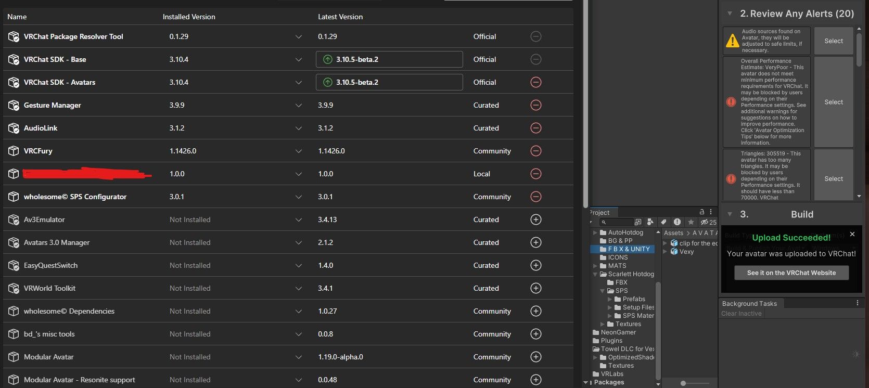The width and height of the screenshot is (869, 388).
Task: Collapse the Scarlett Hotdog folder
Action: pyautogui.click(x=595, y=274)
